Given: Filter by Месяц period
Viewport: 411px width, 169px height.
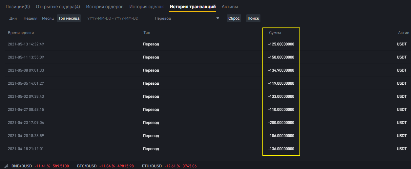Looking at the screenshot, I should point(48,18).
